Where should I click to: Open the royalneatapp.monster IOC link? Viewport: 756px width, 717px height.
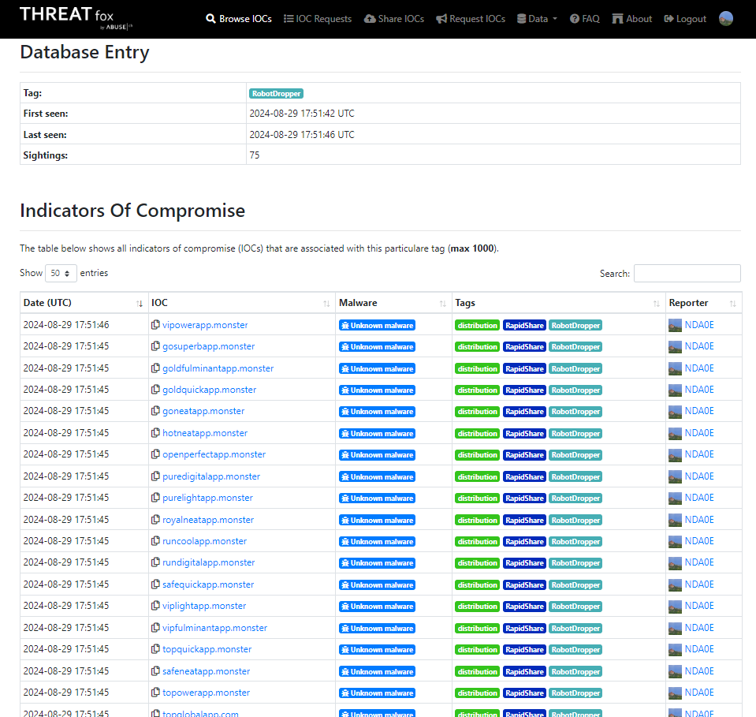208,520
